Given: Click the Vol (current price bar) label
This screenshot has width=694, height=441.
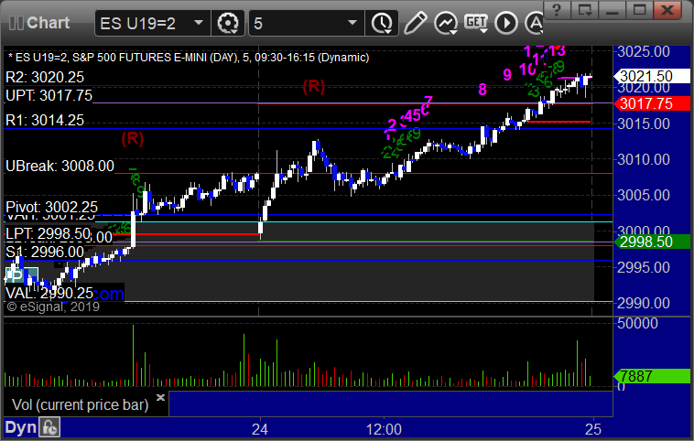Looking at the screenshot, I should coord(80,404).
